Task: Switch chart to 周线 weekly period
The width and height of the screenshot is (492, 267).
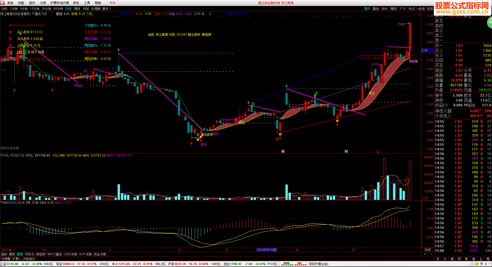Action: [77, 9]
